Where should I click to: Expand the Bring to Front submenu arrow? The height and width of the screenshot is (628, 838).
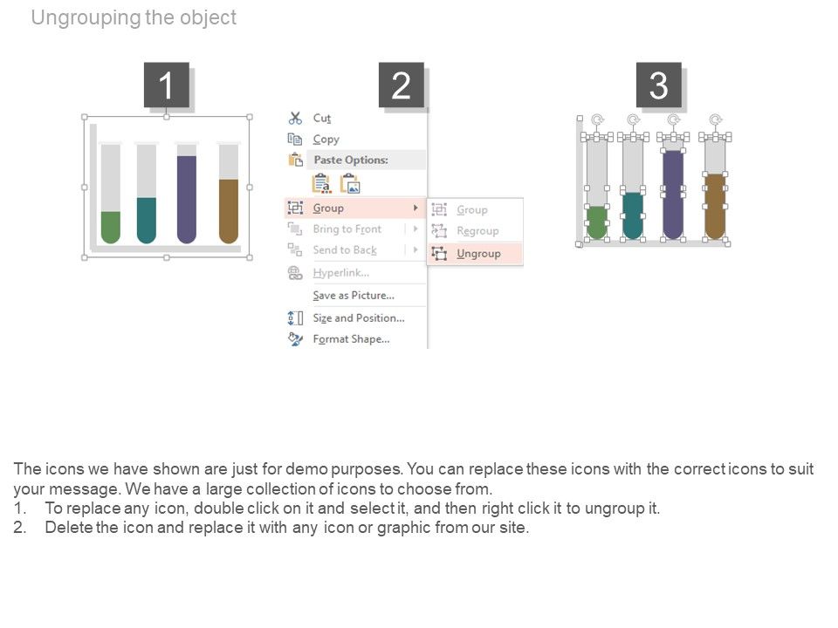pos(416,229)
